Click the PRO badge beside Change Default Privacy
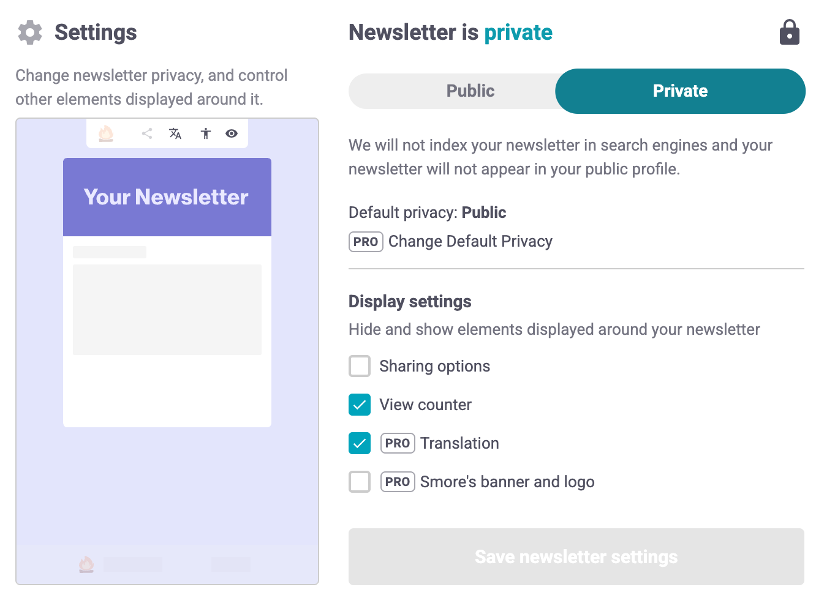 366,242
